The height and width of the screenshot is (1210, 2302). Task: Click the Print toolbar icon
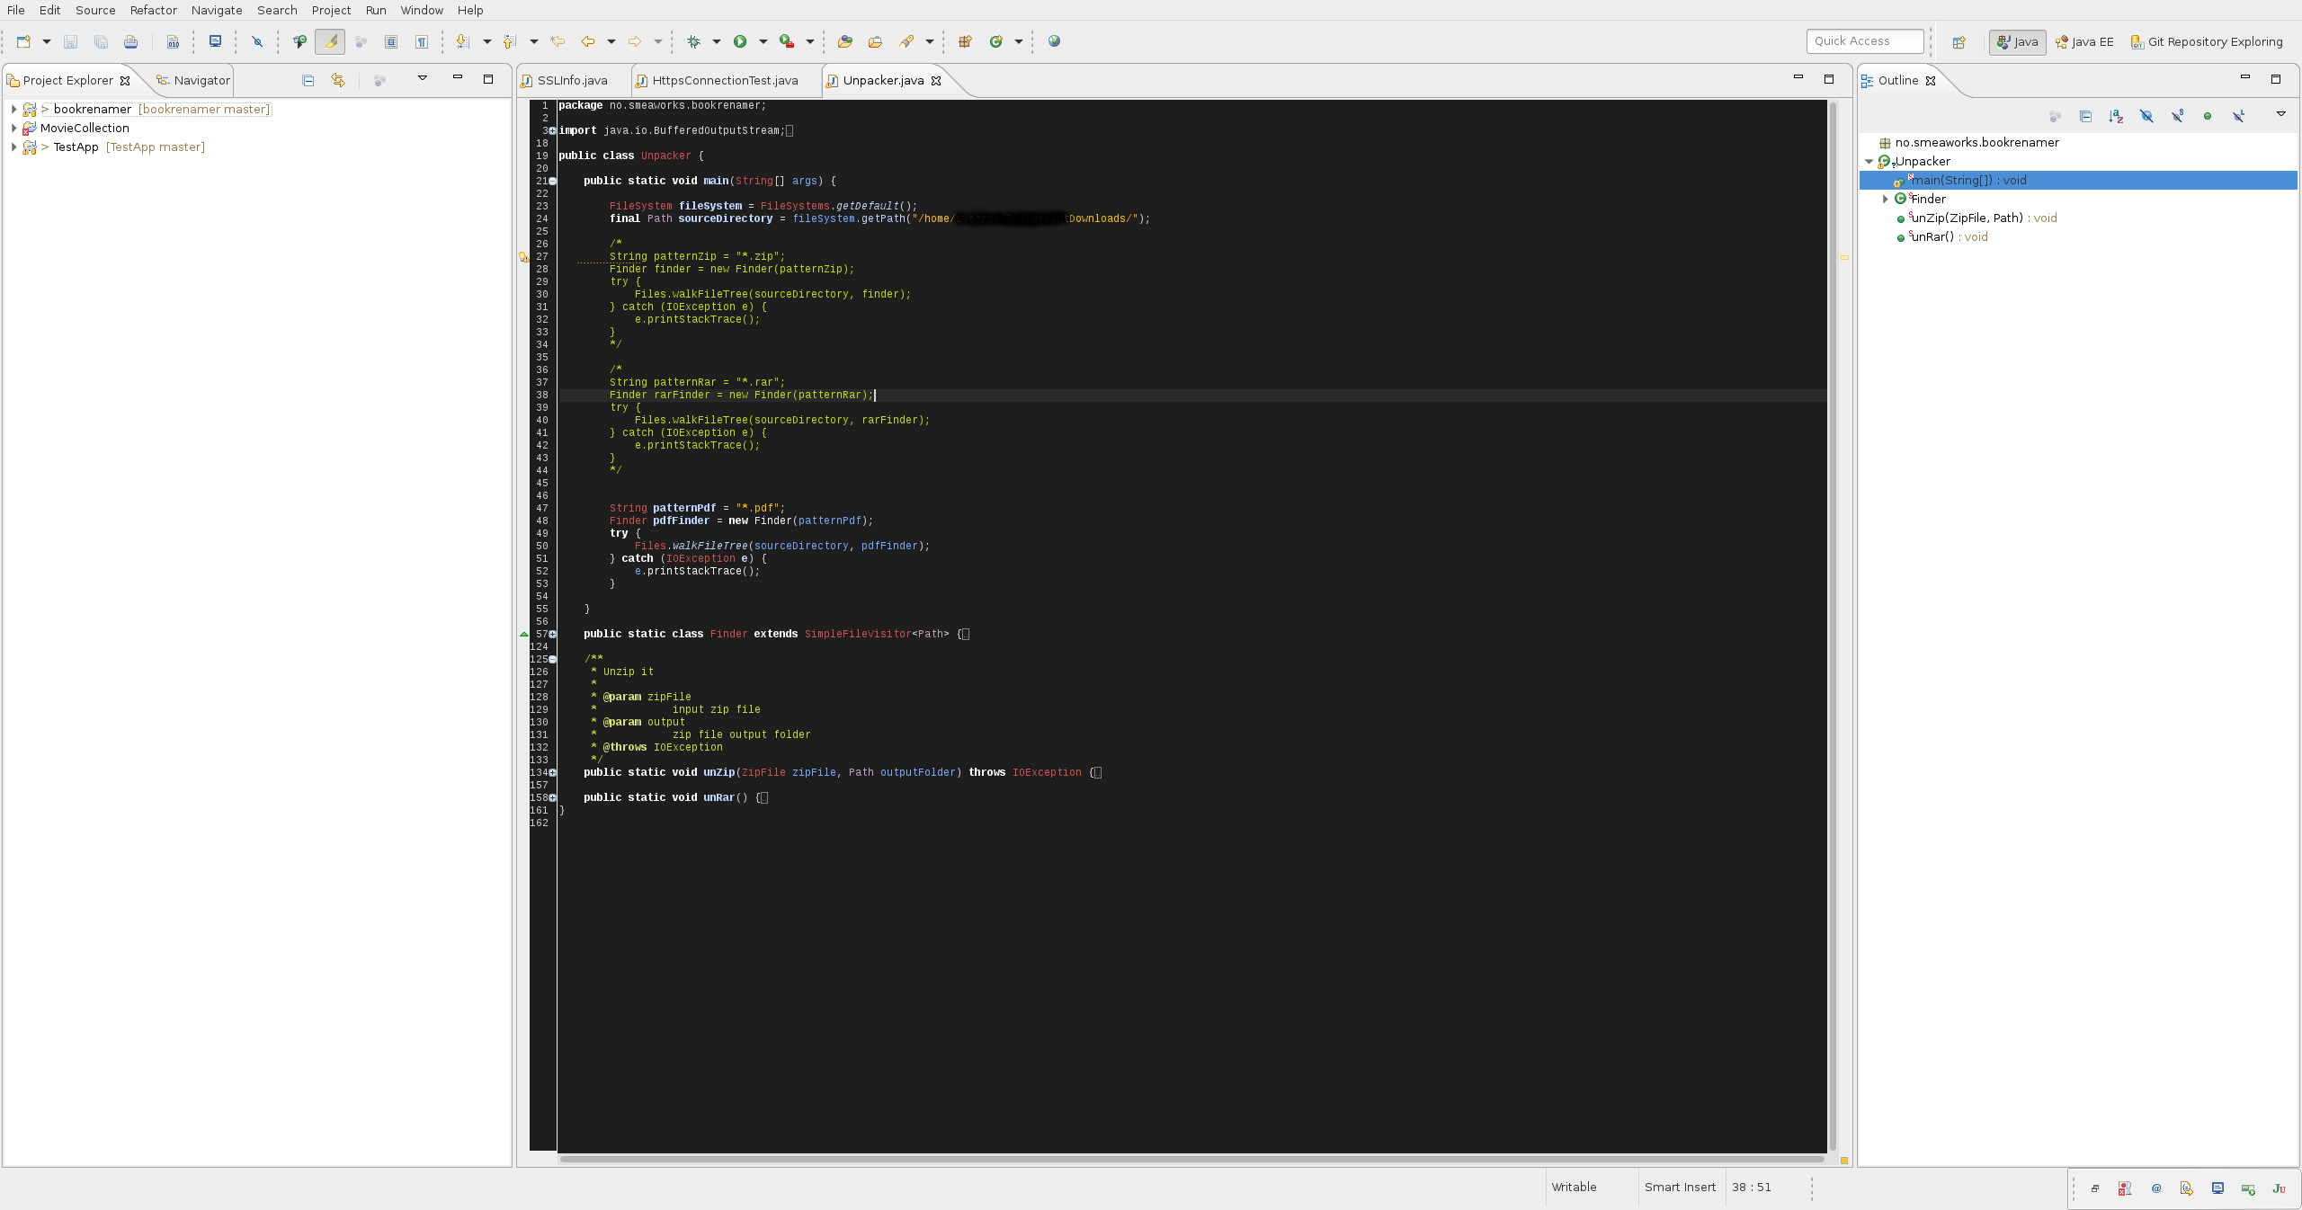(130, 41)
